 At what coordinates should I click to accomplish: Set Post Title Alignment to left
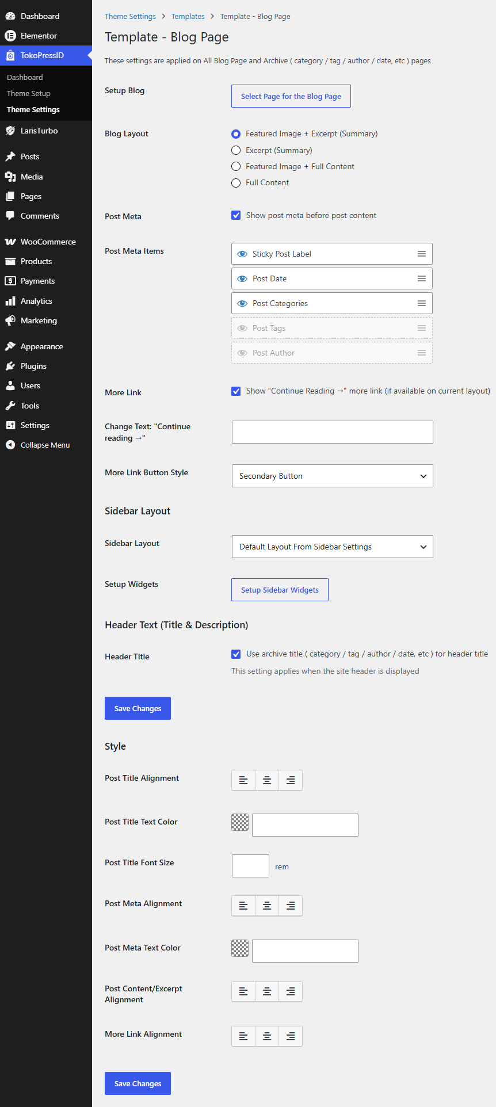pos(243,780)
